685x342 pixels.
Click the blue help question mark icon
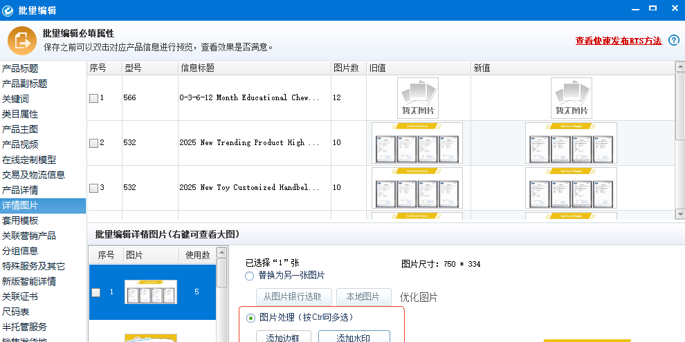click(x=674, y=41)
